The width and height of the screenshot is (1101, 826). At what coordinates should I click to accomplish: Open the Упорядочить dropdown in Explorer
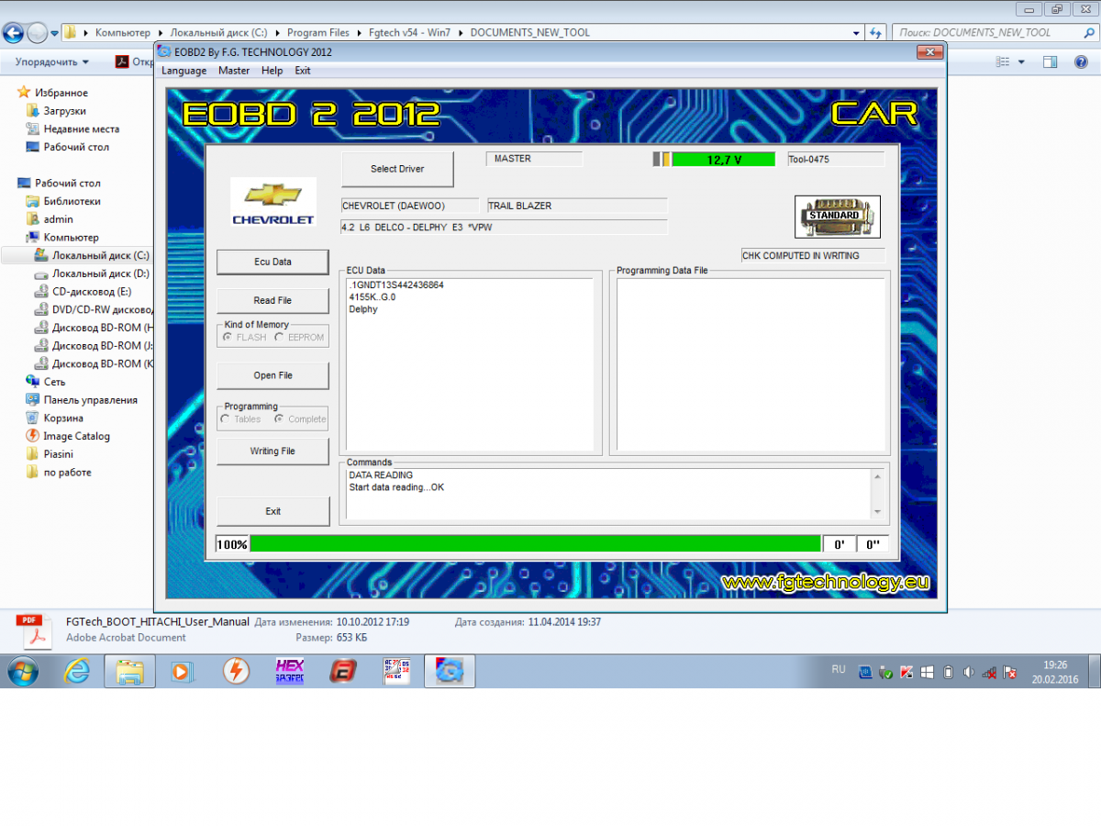click(52, 62)
